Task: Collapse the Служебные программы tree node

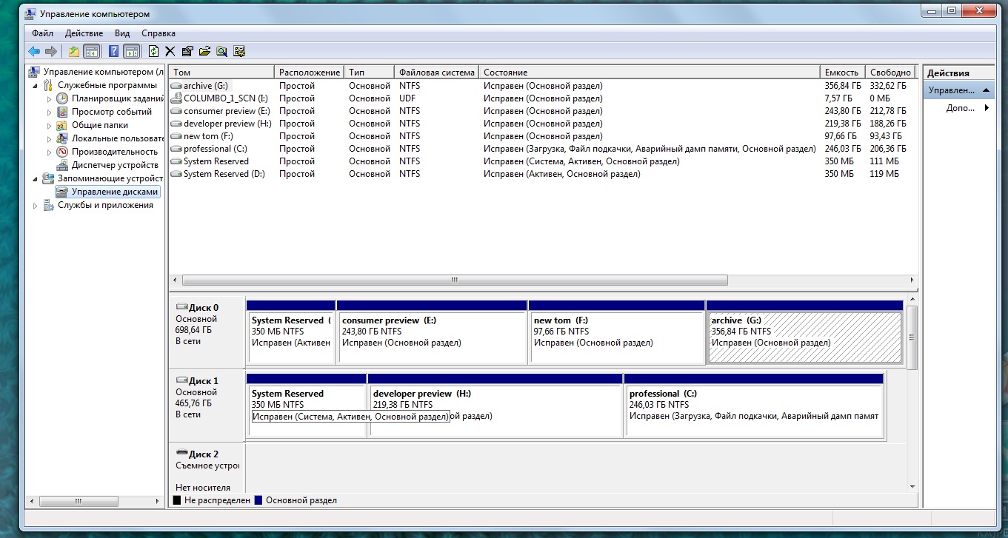Action: tap(36, 85)
